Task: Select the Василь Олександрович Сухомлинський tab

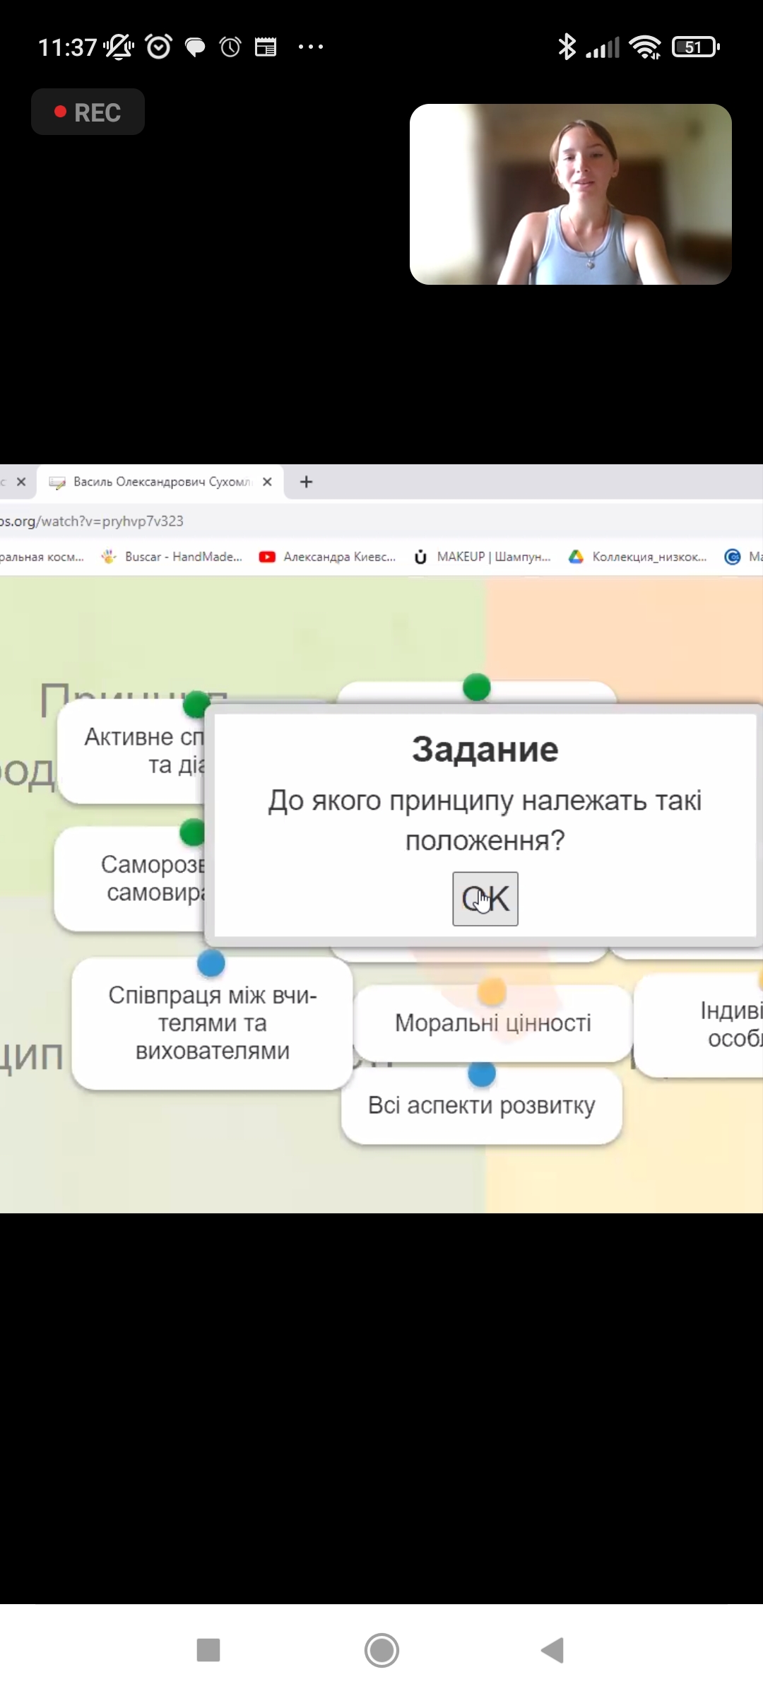Action: point(155,482)
